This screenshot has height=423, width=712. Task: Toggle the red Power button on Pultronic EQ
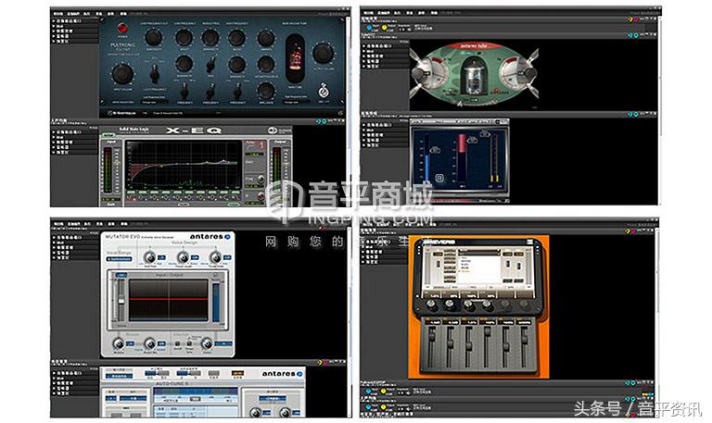(x=122, y=28)
